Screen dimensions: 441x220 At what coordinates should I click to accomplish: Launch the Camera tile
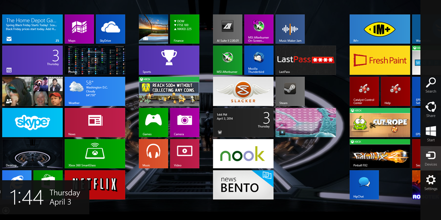(x=184, y=122)
